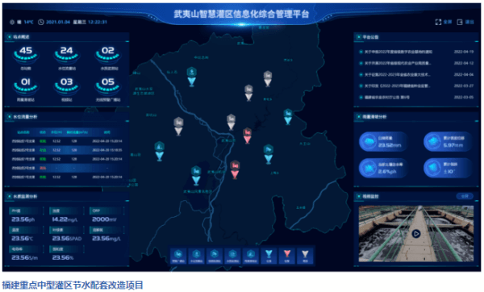Select 水质监测站 icon in map legend
484x292 pixels.
232,254
